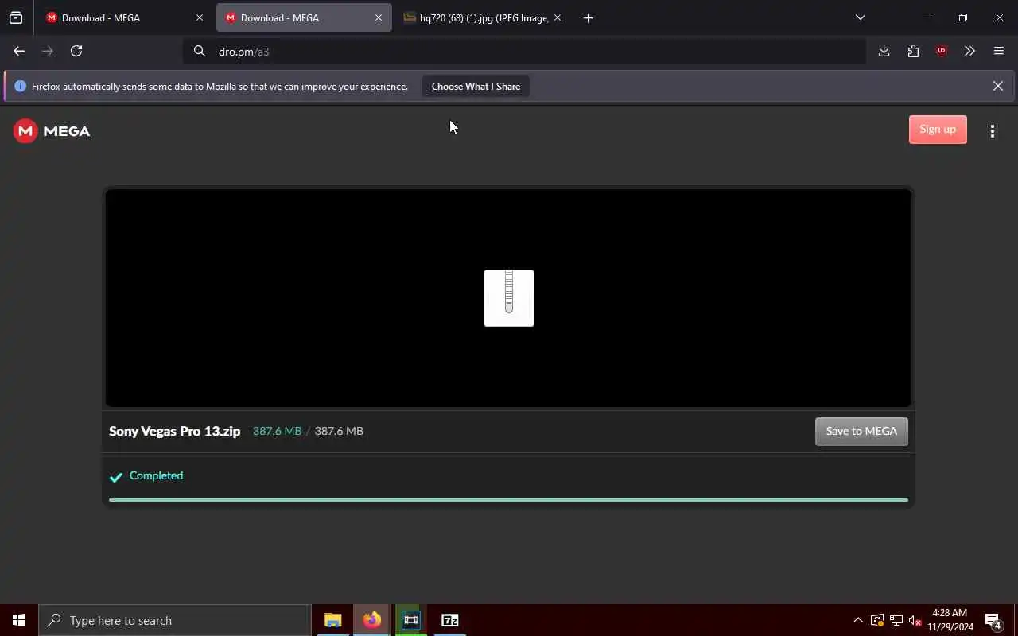Click the Save to MEGA button

coord(861,432)
